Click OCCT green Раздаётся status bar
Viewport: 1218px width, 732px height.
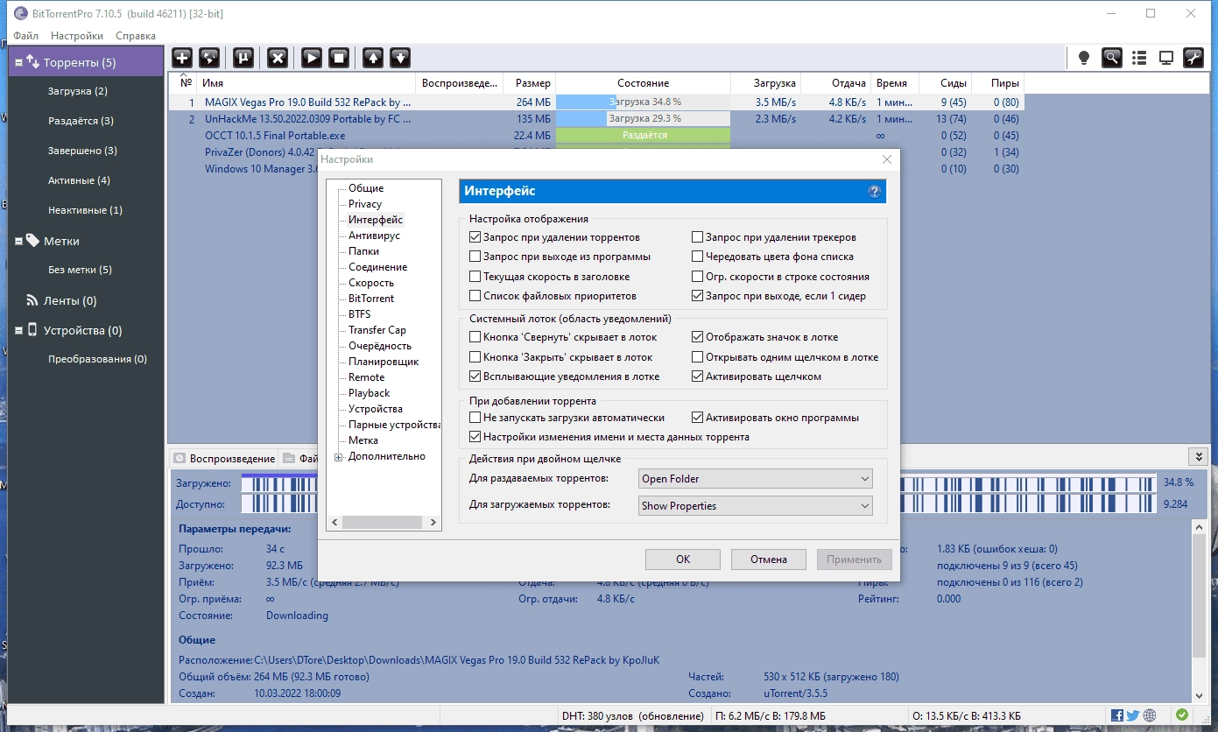pos(643,136)
